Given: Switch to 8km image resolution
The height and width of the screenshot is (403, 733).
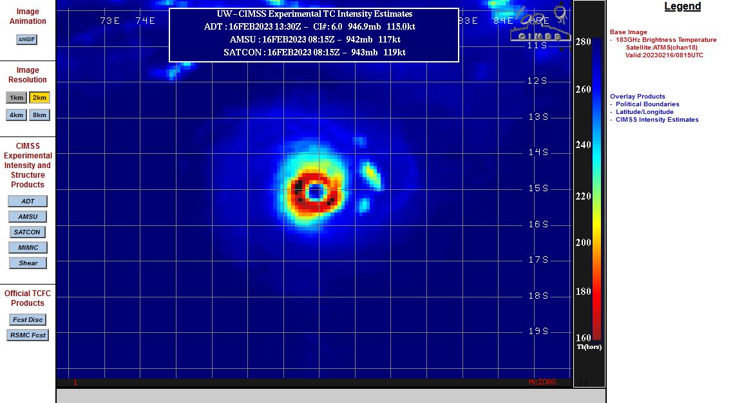Looking at the screenshot, I should pos(39,115).
